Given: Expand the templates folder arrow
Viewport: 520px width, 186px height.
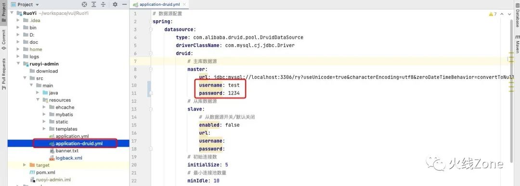Looking at the screenshot, I should [44, 129].
